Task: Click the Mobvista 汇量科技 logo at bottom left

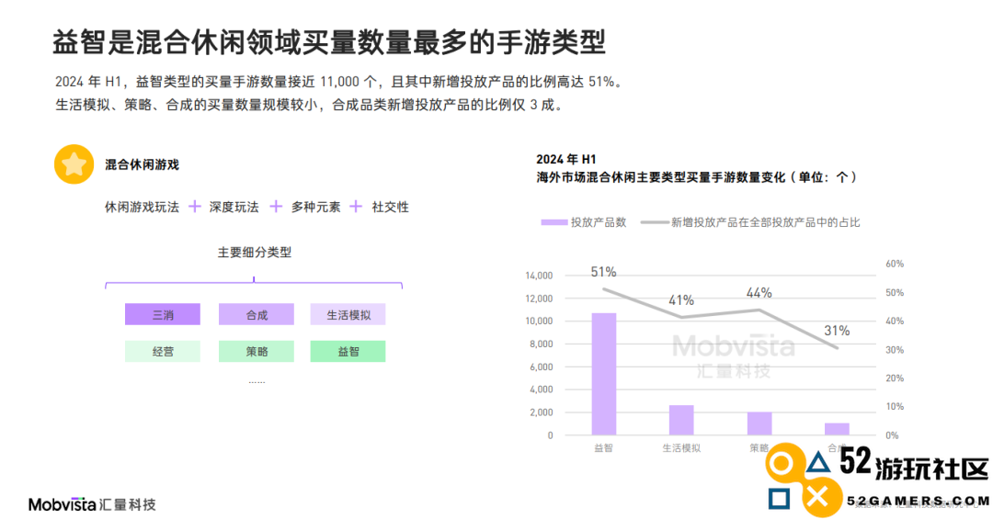Action: (x=92, y=504)
